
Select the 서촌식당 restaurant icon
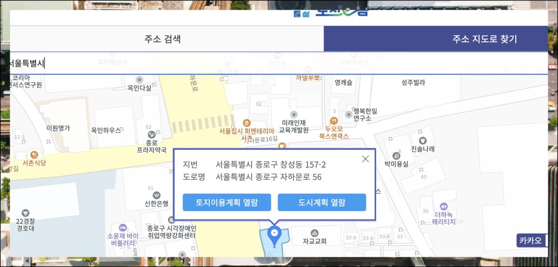(33, 155)
